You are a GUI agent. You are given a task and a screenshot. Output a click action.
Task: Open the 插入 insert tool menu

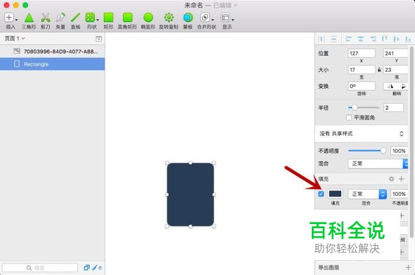coord(9,17)
